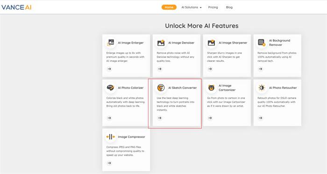The height and width of the screenshot is (174, 327).
Task: Open the AI Image Denoiser title link
Action: pos(181,43)
